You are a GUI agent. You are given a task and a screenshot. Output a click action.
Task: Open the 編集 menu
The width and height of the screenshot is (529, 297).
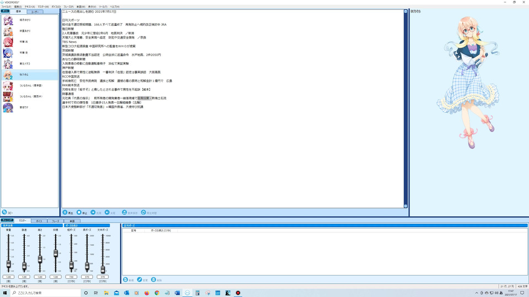(18, 7)
